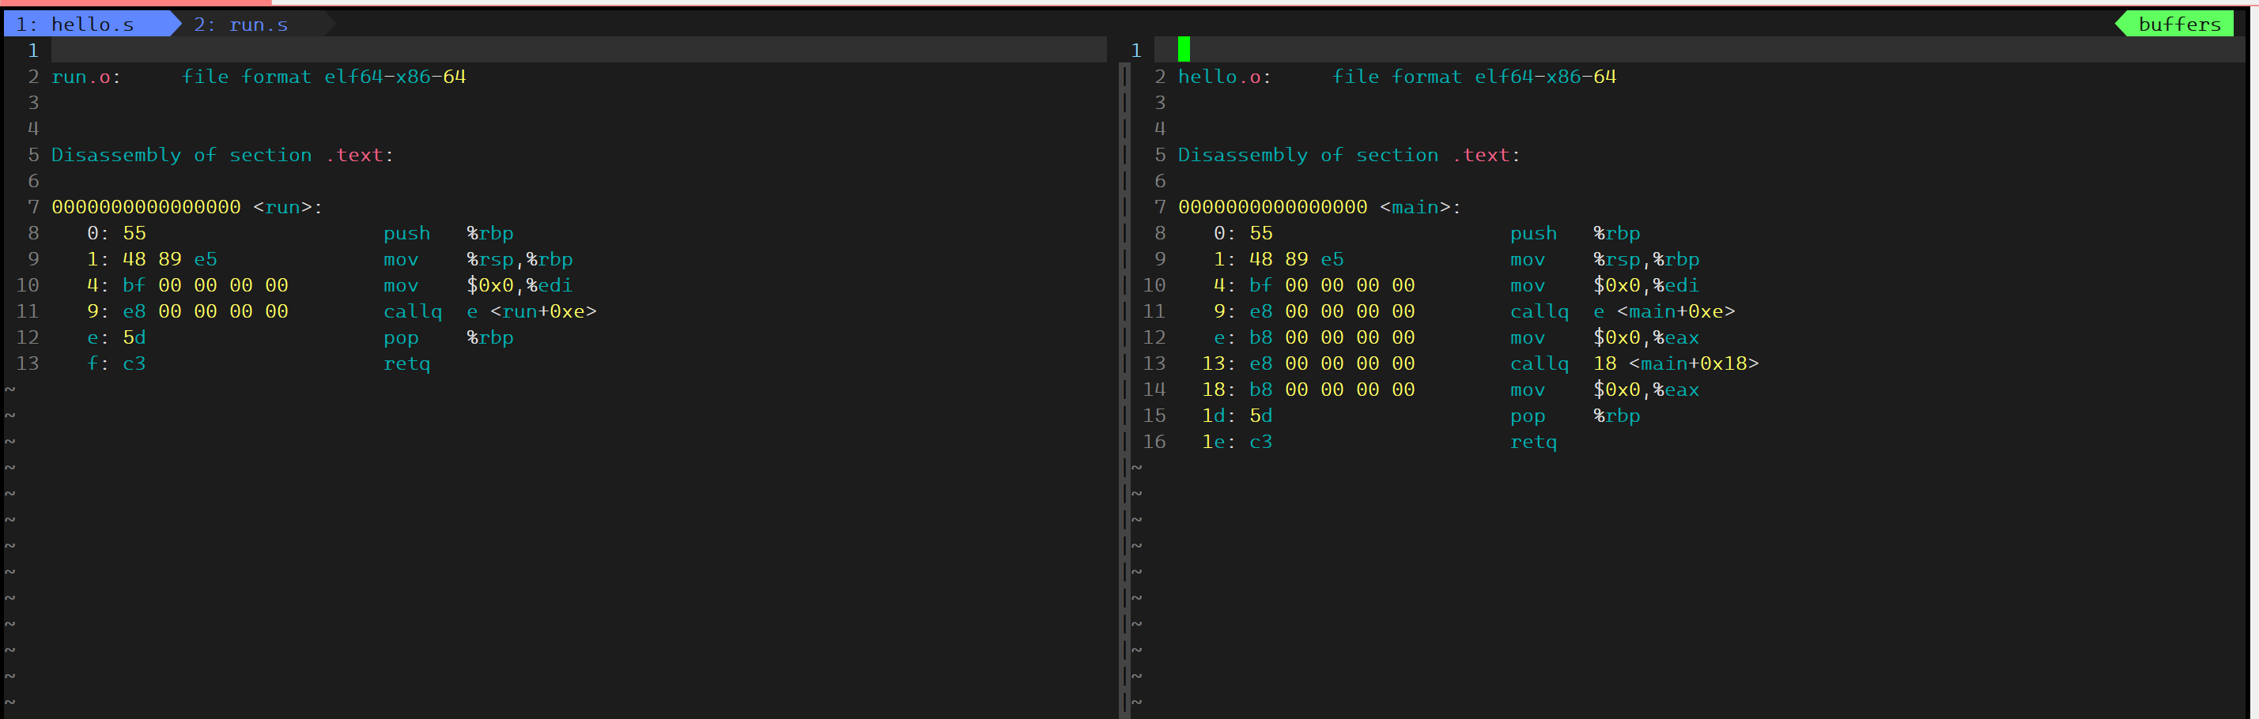Click 'retq' in right pane line 16
The height and width of the screenshot is (719, 2259).
[1534, 442]
